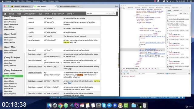Close the DevTools console drawer
This screenshot has height=109, width=194.
(x=189, y=71)
